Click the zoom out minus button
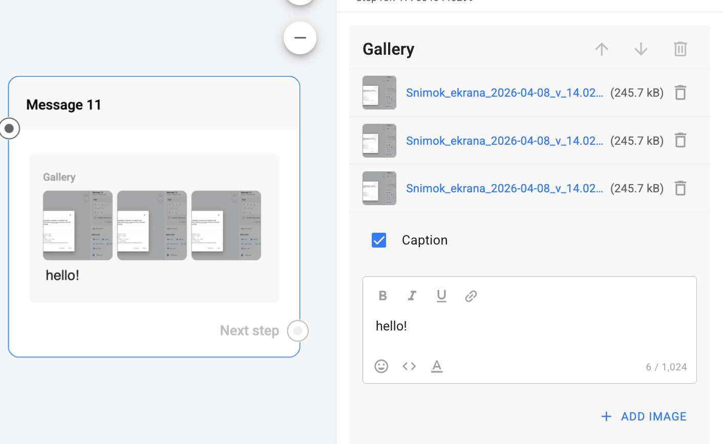 300,38
